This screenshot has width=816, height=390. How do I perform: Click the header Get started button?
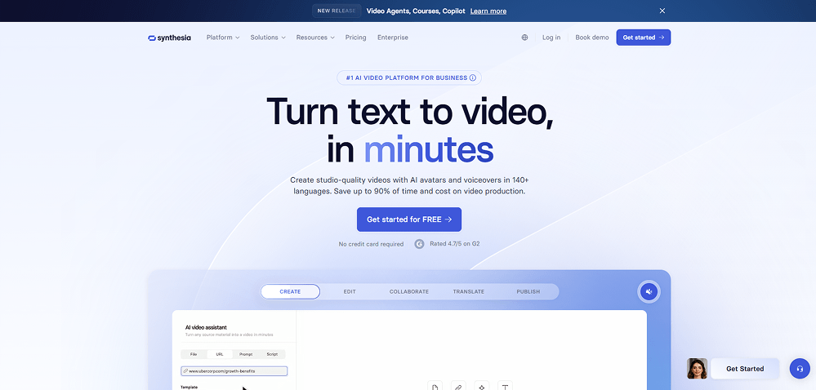643,38
